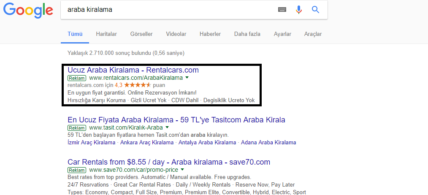Start voice search with microphone icon
This screenshot has height=195, width=428.
299,10
